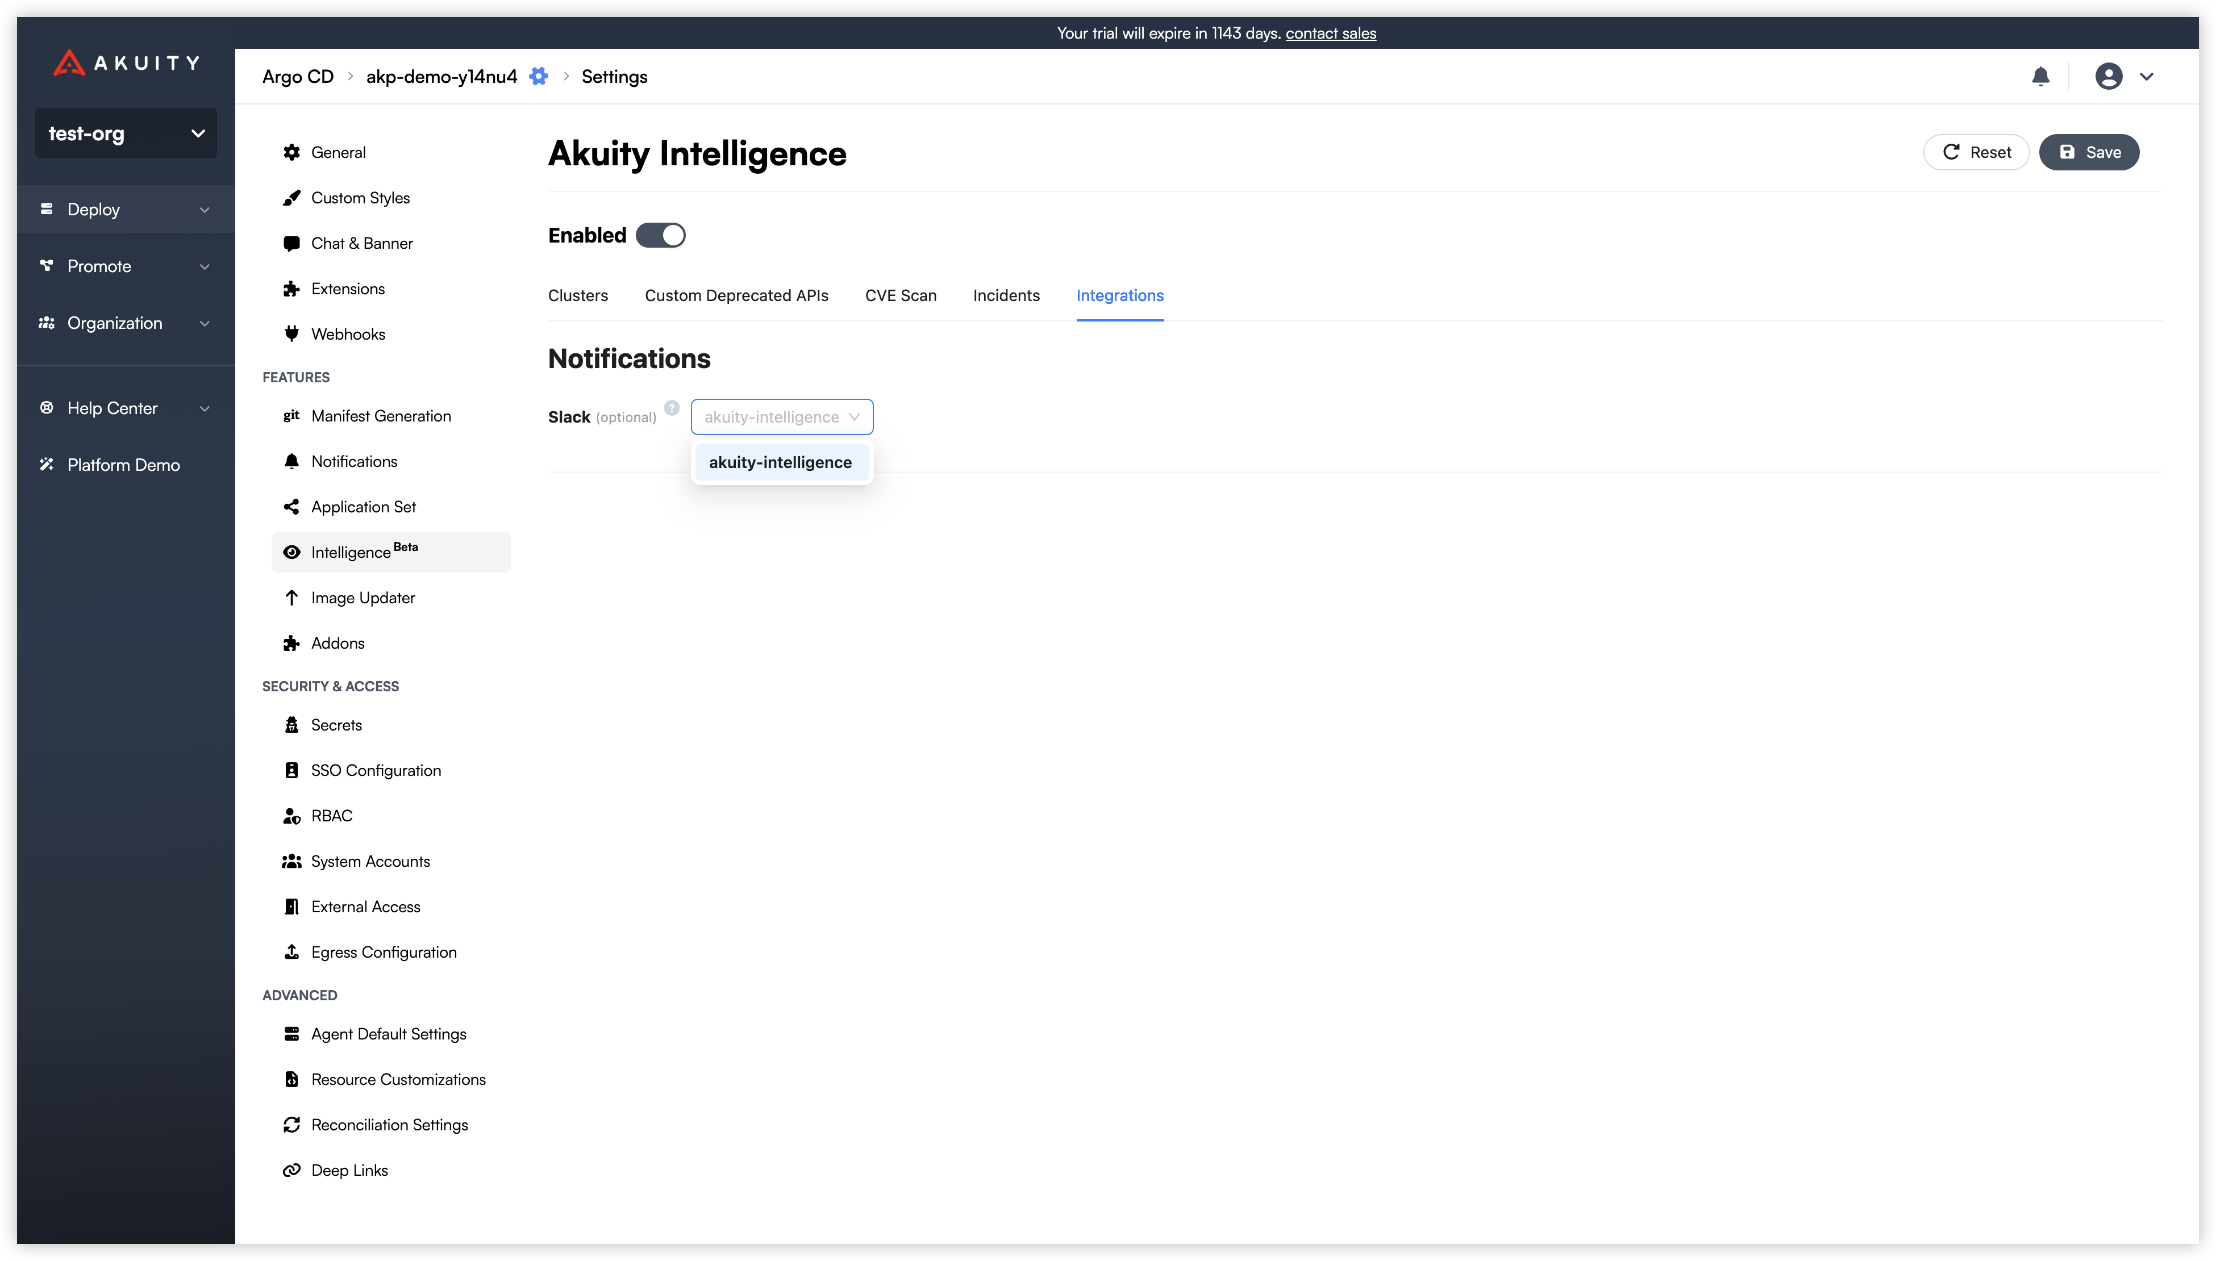Click the gear icon beside akp-demo-y14nu4

[x=538, y=76]
